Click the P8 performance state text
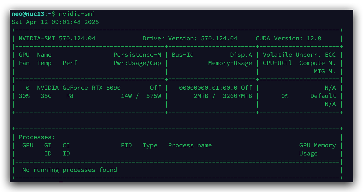 click(x=70, y=96)
